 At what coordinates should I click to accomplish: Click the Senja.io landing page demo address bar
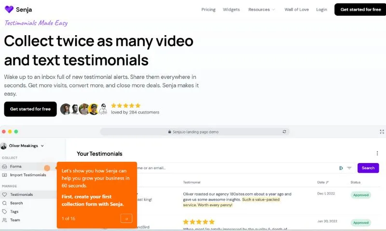pos(194,131)
